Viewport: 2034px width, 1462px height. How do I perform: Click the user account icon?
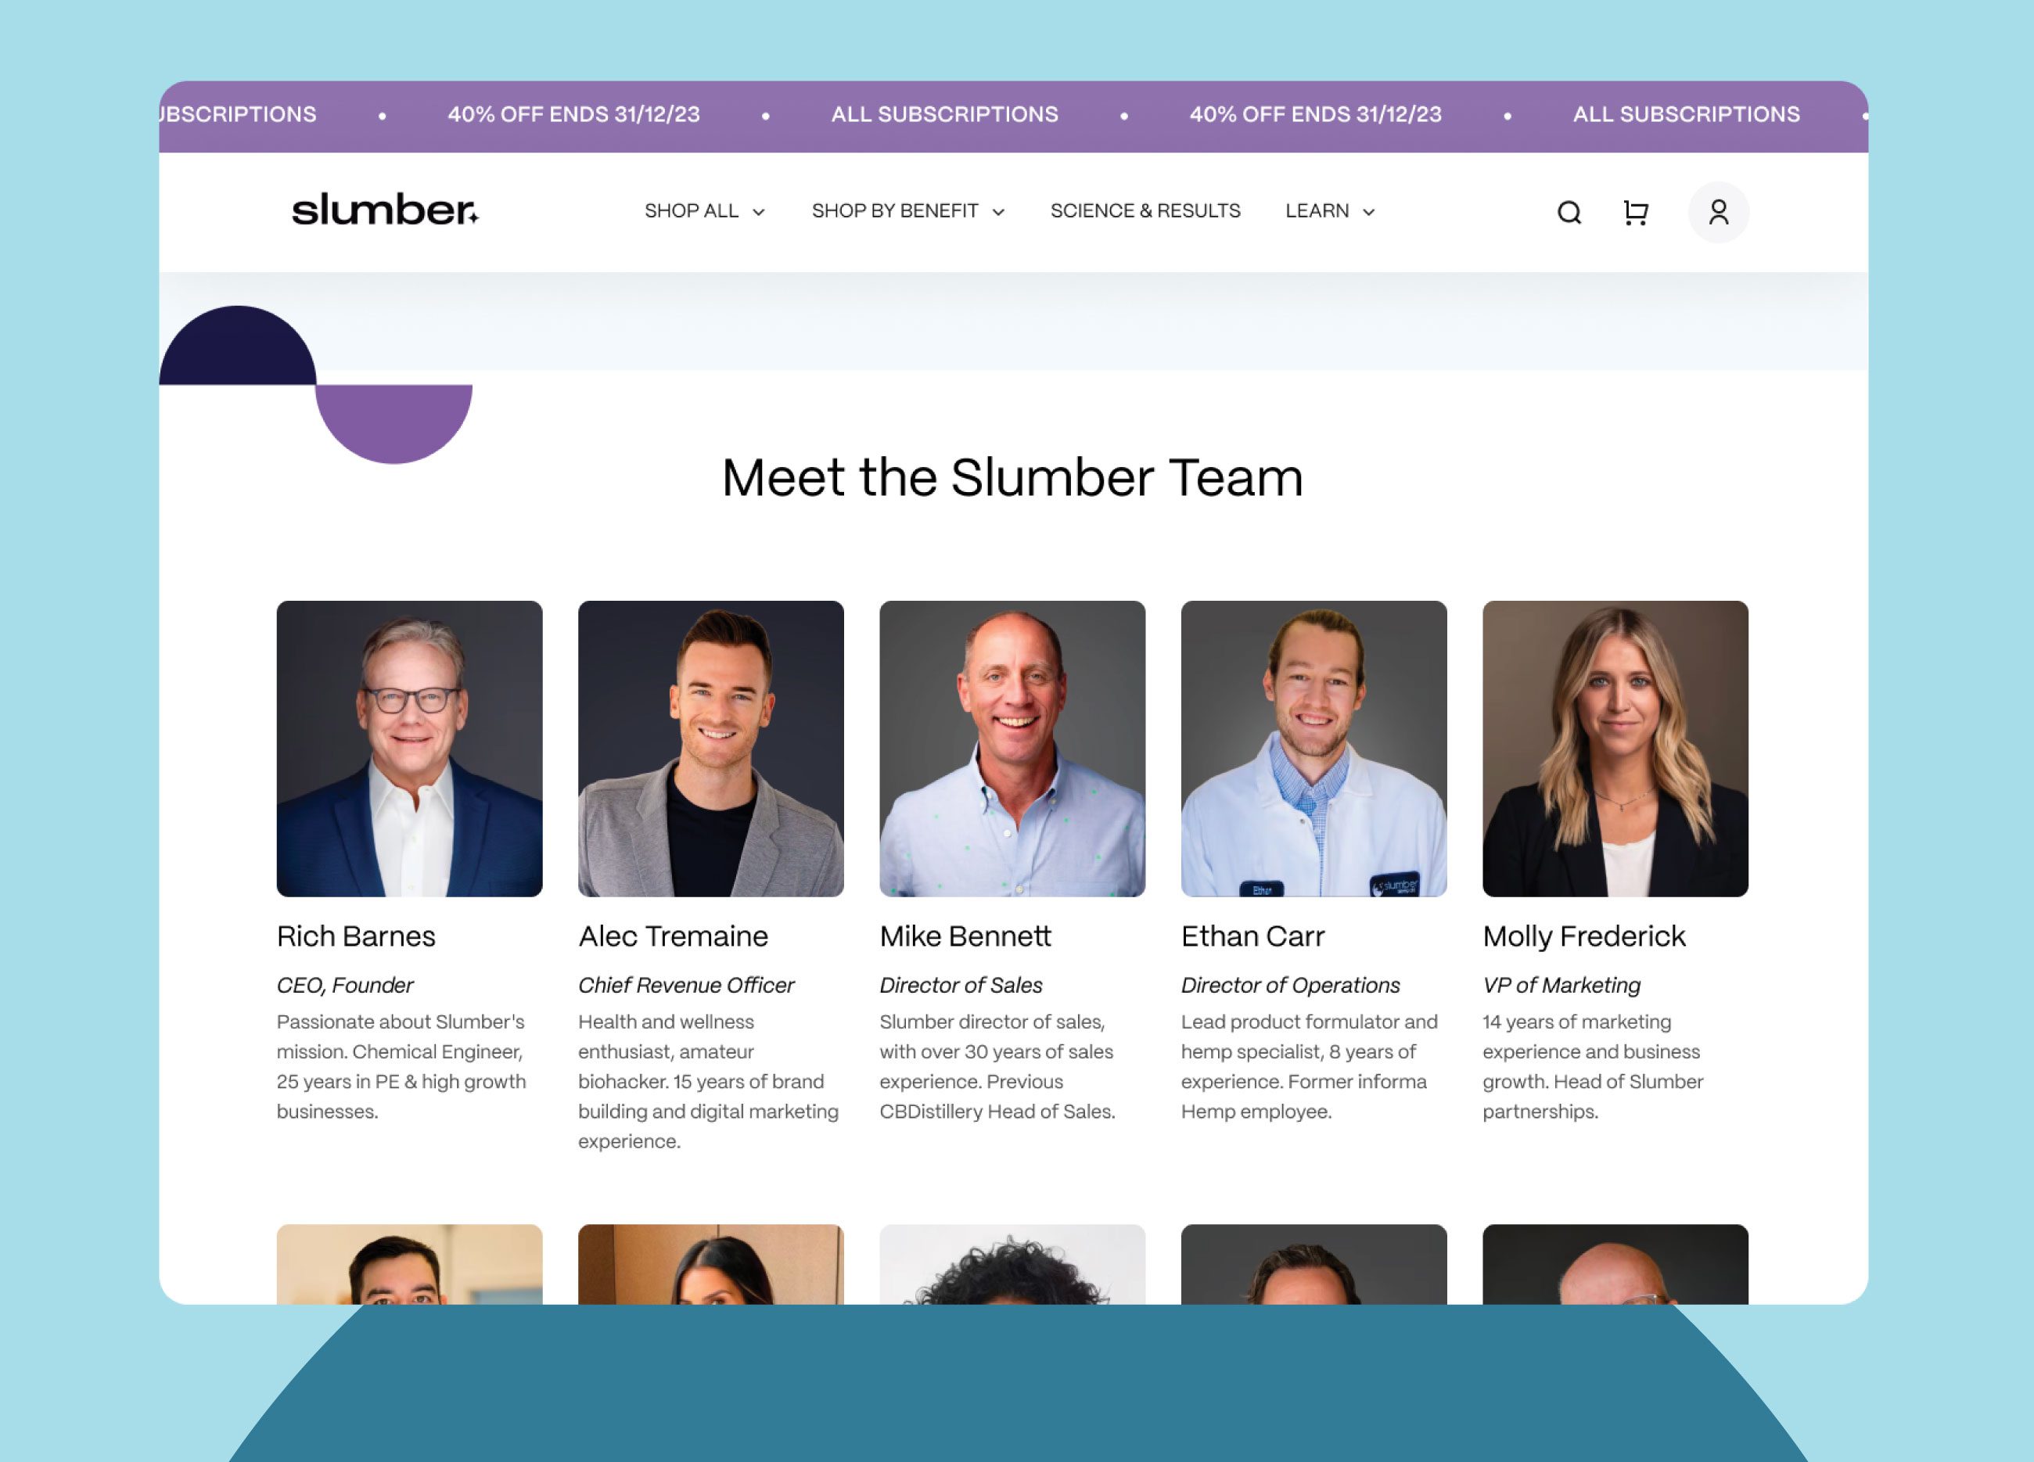click(x=1718, y=213)
